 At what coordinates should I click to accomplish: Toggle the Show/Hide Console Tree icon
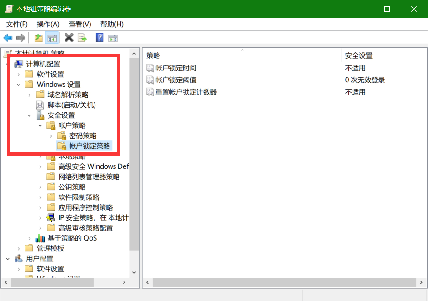click(52, 38)
